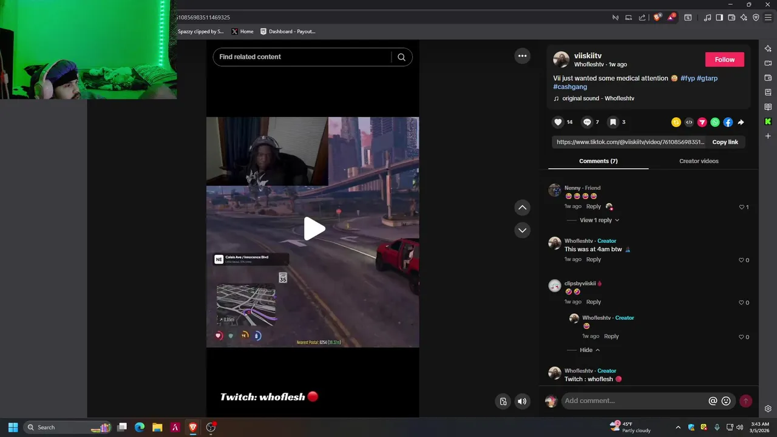This screenshot has height=437, width=777.
Task: Share this page from address bar
Action: [642, 18]
